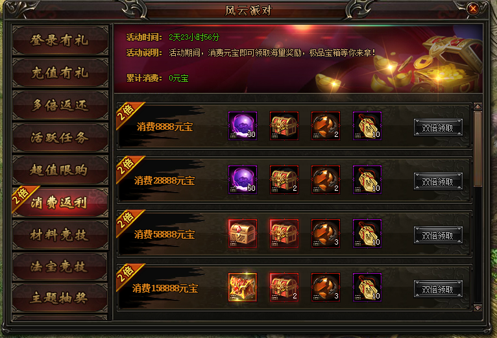Switch to 充值有礼 tab
Image resolution: width=497 pixels, height=338 pixels.
[x=60, y=73]
